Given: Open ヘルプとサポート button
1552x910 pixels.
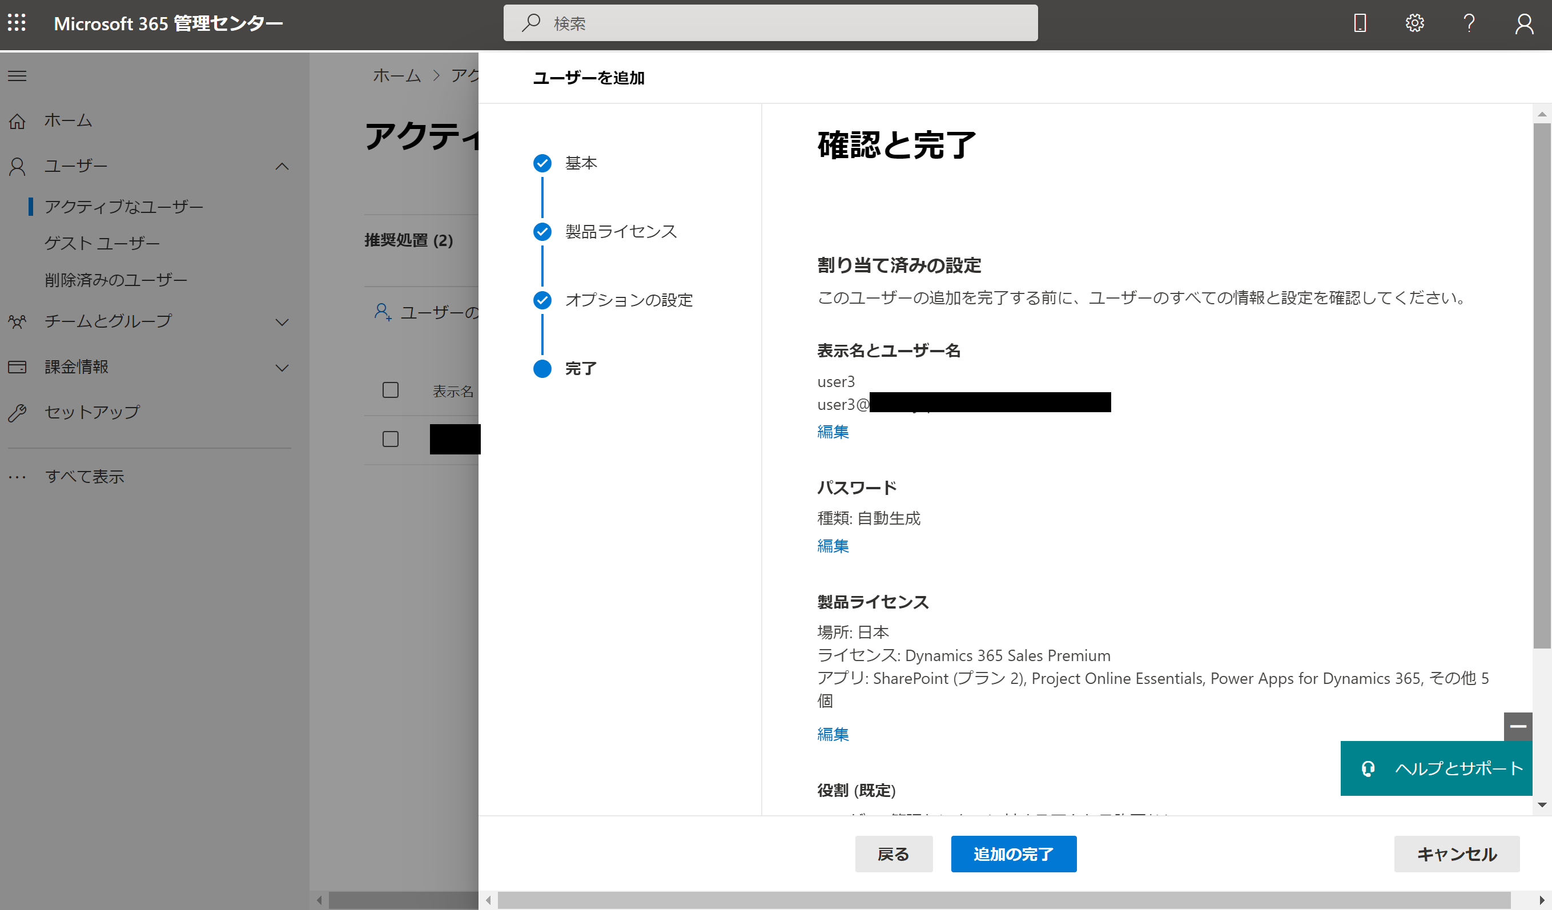Looking at the screenshot, I should pos(1436,768).
